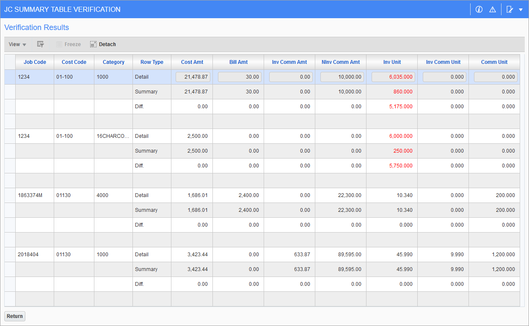This screenshot has height=326, width=529.
Task: Click the Inv Unit field showing 6,035.000
Action: tap(393, 77)
